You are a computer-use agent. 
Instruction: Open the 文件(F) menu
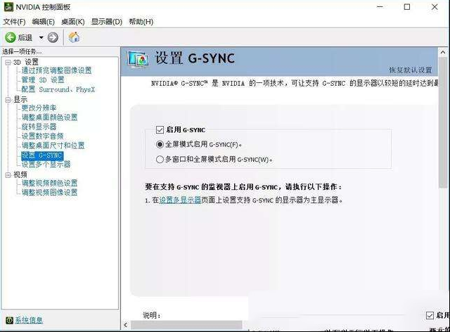(14, 22)
